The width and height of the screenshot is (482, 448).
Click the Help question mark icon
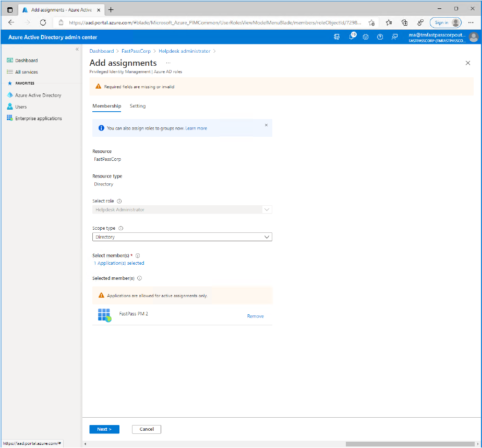click(x=380, y=37)
